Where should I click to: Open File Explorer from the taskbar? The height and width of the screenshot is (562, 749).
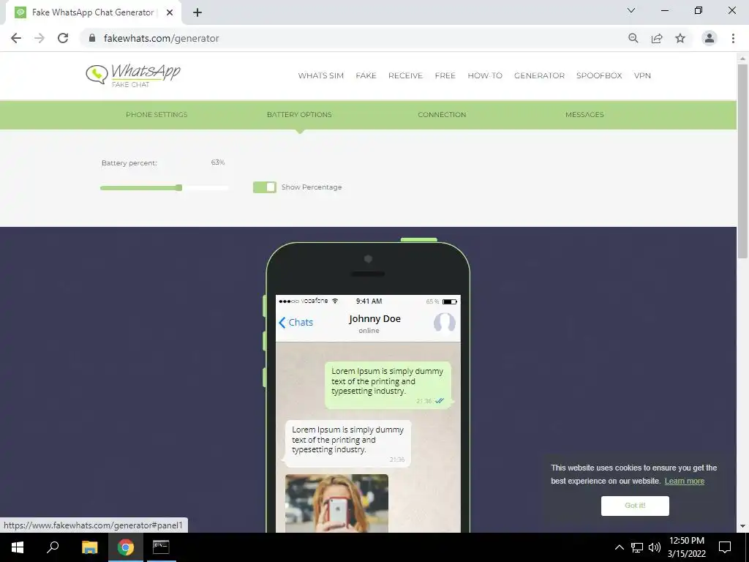tap(89, 547)
